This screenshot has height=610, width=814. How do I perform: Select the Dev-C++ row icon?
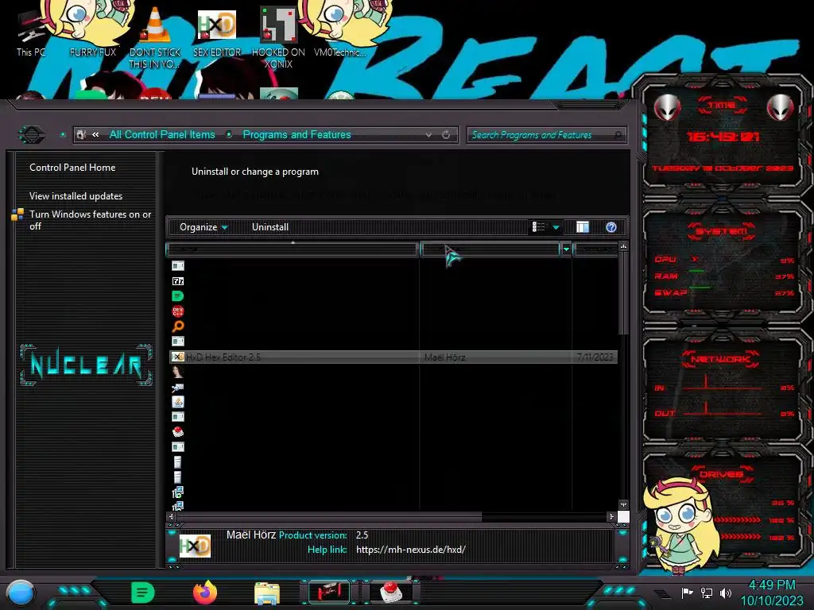pyautogui.click(x=177, y=311)
